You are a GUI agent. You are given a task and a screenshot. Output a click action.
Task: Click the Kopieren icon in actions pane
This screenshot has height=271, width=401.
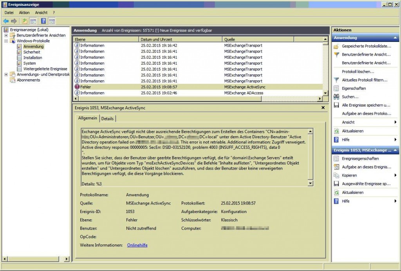336,175
